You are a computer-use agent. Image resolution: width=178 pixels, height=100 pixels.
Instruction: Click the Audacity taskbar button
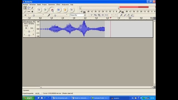pos(119,98)
